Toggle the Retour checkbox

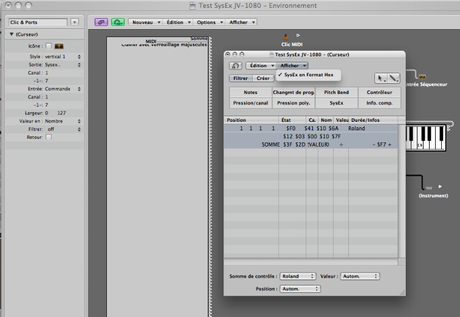(x=49, y=137)
